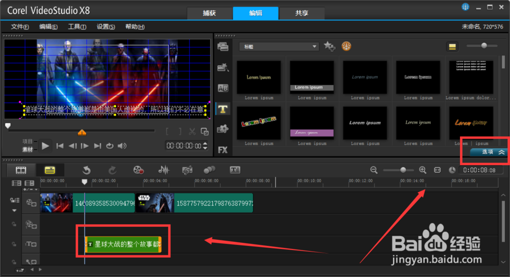Fit project in timeline window
The width and height of the screenshot is (510, 277).
tap(437, 170)
